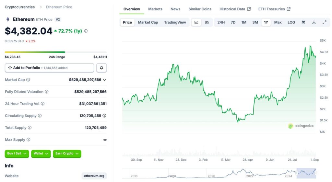Switch chart to Market Cap mode
This screenshot has width=332, height=182.
point(148,22)
